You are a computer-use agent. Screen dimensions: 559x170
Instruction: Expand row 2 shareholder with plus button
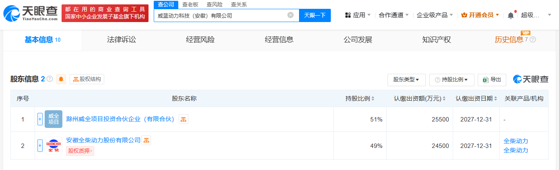coord(40,146)
